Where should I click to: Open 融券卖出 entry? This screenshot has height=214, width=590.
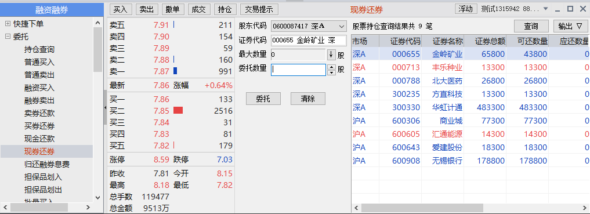click(39, 101)
